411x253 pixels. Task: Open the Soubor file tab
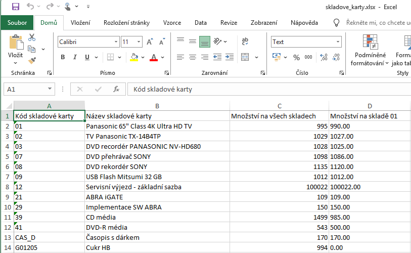coord(17,23)
